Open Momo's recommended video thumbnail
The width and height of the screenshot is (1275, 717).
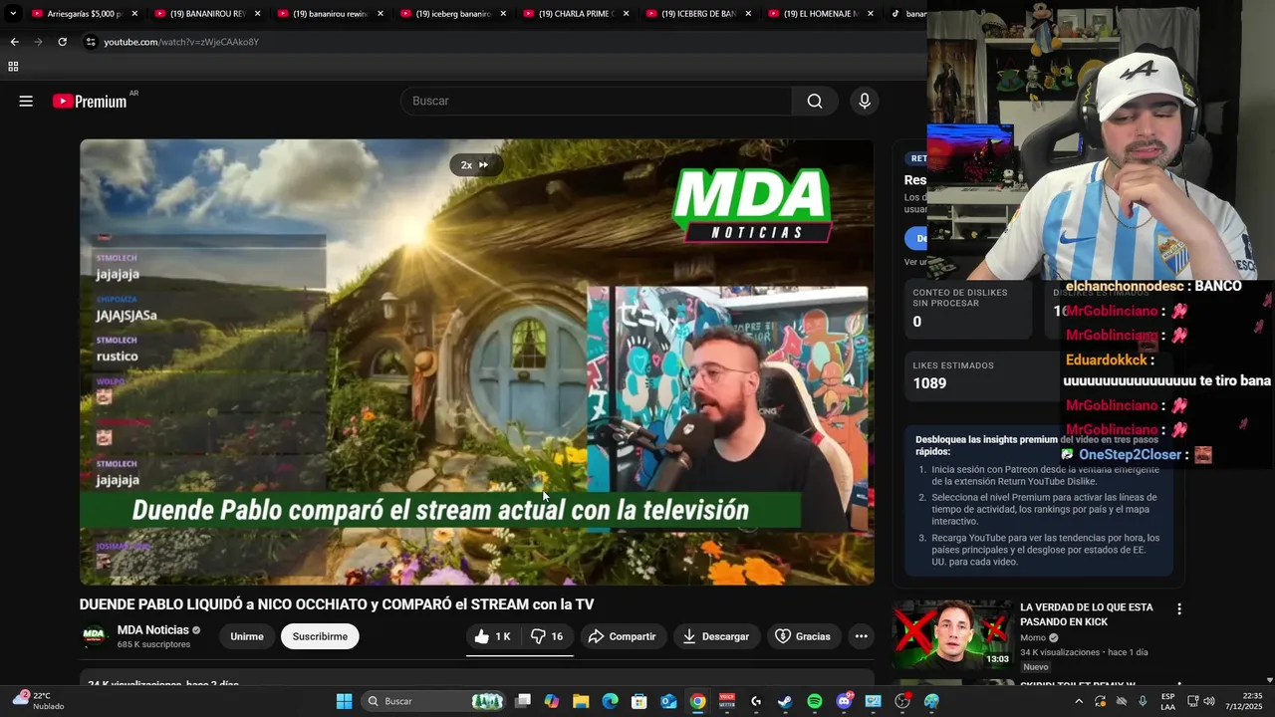tap(952, 634)
